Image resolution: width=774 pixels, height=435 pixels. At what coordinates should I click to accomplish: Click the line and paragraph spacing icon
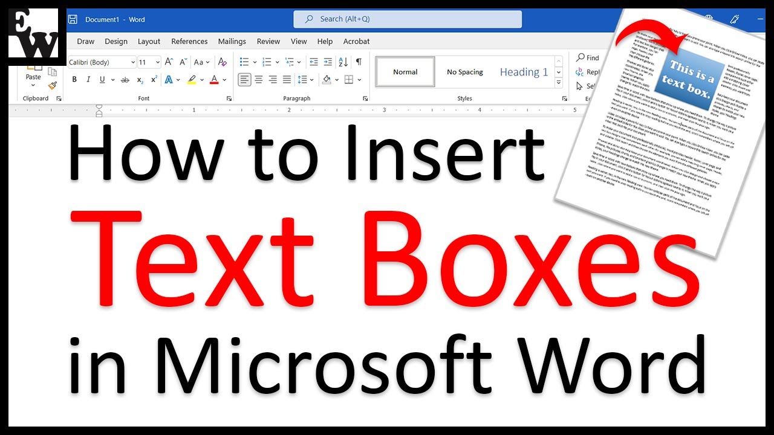pos(302,80)
